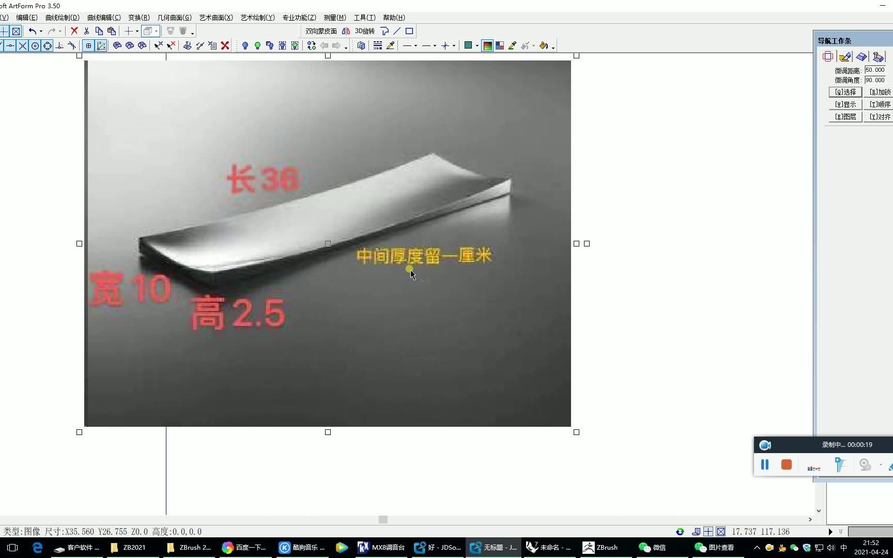Open the plus-marker style dropdown arrow
893x558 pixels.
(x=454, y=45)
